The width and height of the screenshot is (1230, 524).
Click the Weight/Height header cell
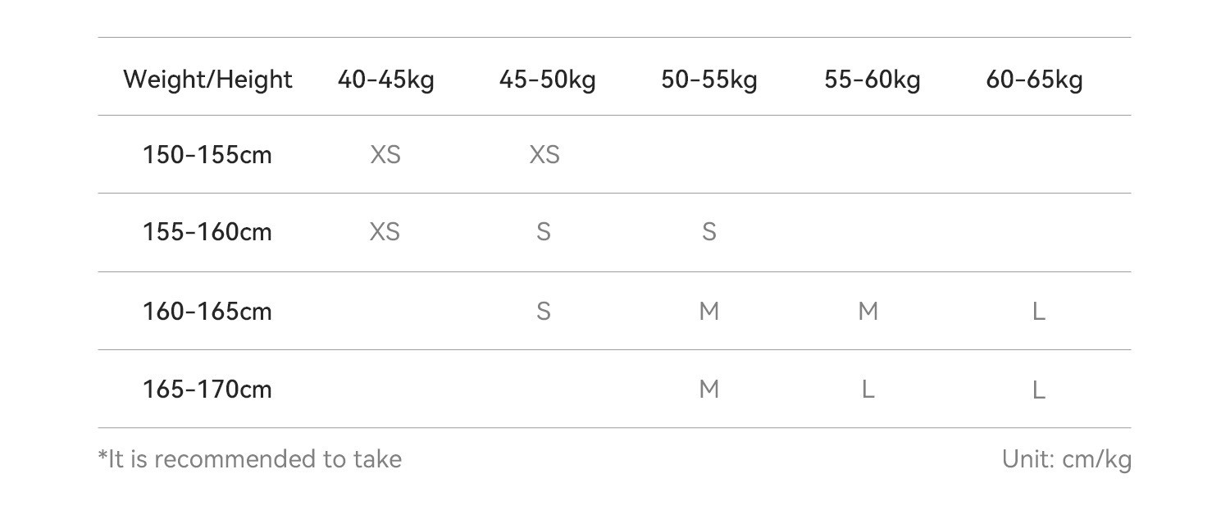click(207, 80)
